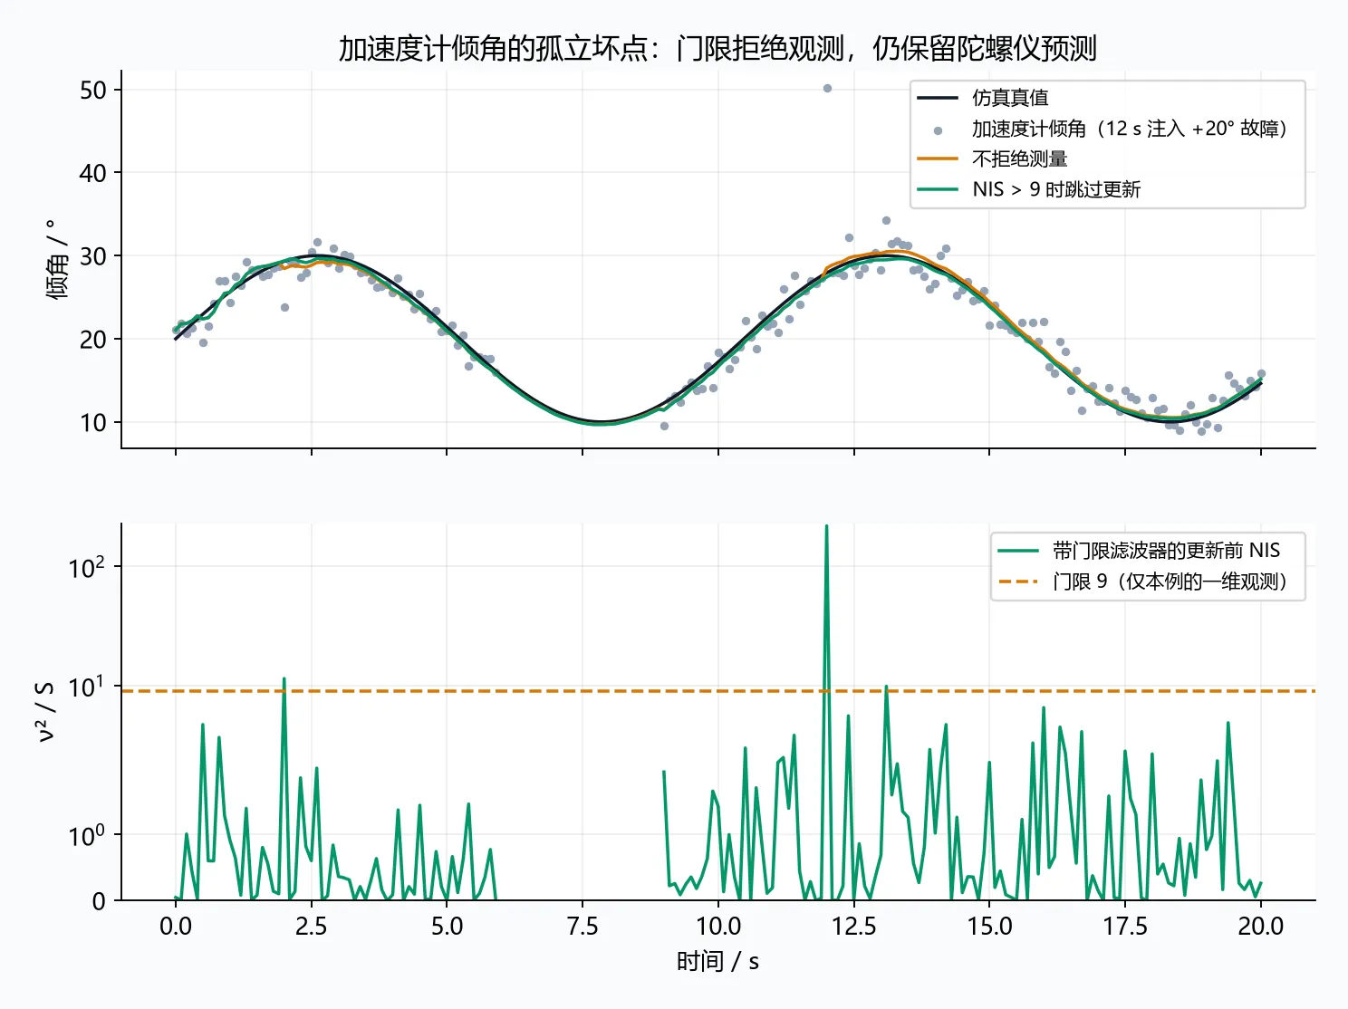Click the upper y-axis tick label 50
This screenshot has width=1348, height=1009.
[x=93, y=90]
